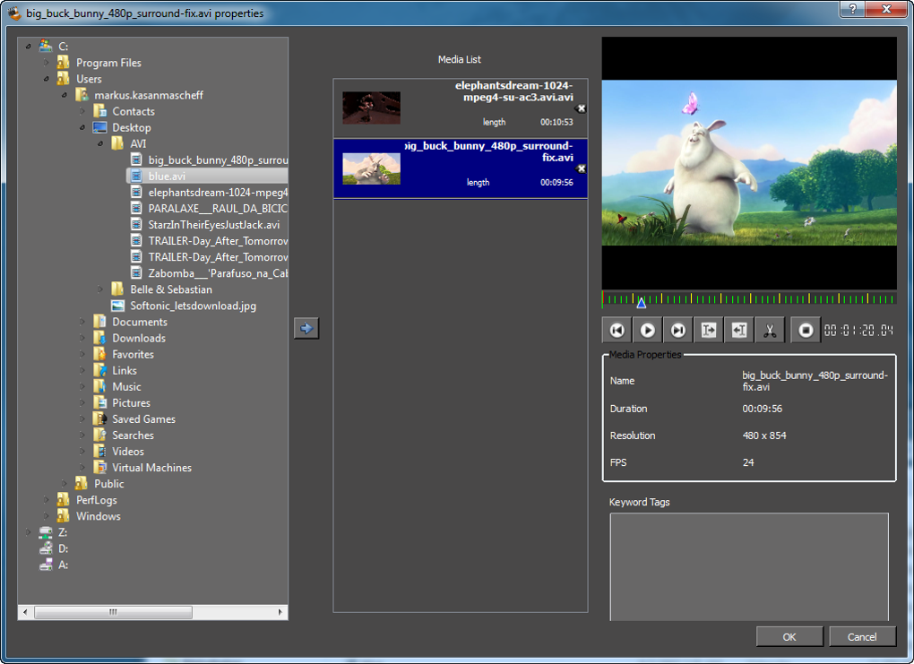Image resolution: width=914 pixels, height=664 pixels.
Task: Click the Cancel button
Action: coord(861,637)
